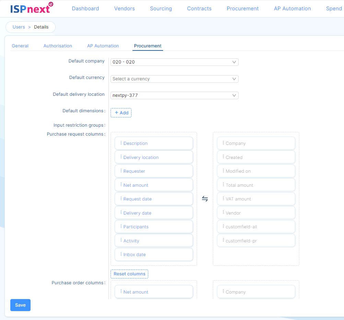
Task: Click the ISPnext logo
Action: pyautogui.click(x=31, y=8)
